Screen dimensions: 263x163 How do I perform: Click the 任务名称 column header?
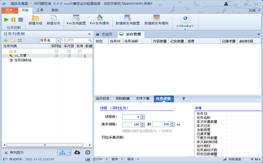point(137,41)
